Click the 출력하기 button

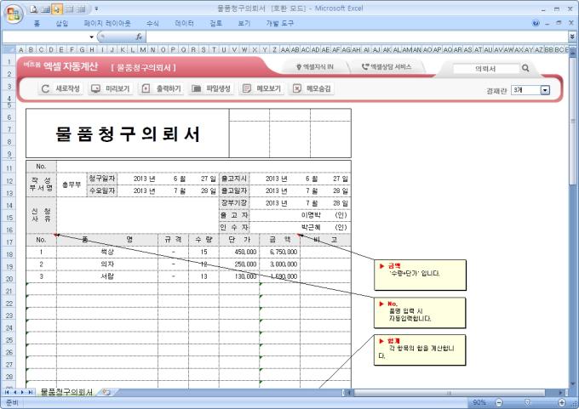coord(162,88)
